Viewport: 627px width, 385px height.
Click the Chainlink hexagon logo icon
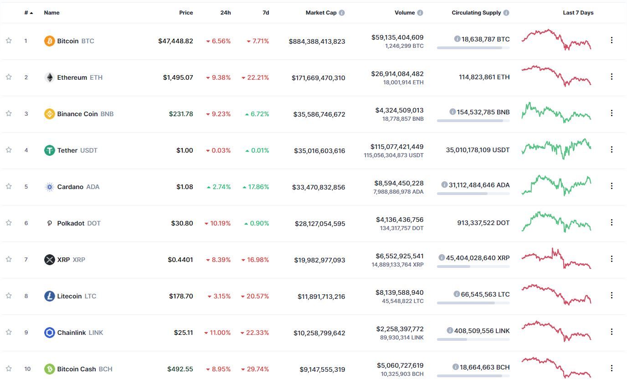click(49, 333)
